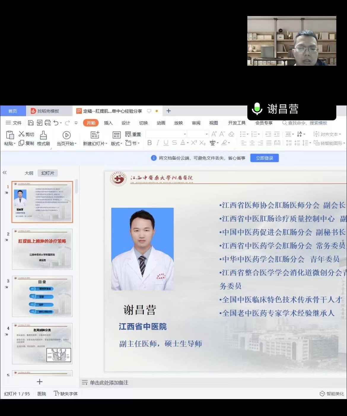Toggle Italic text formatting

[158, 143]
